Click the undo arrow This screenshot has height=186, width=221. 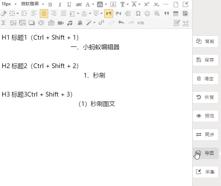(121, 23)
